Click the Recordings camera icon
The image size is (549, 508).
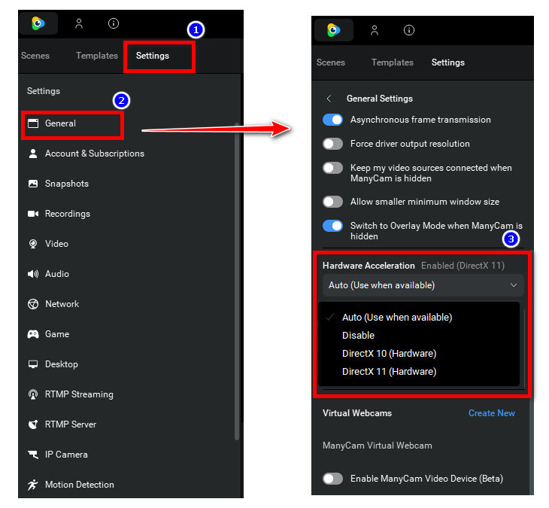[x=33, y=214]
